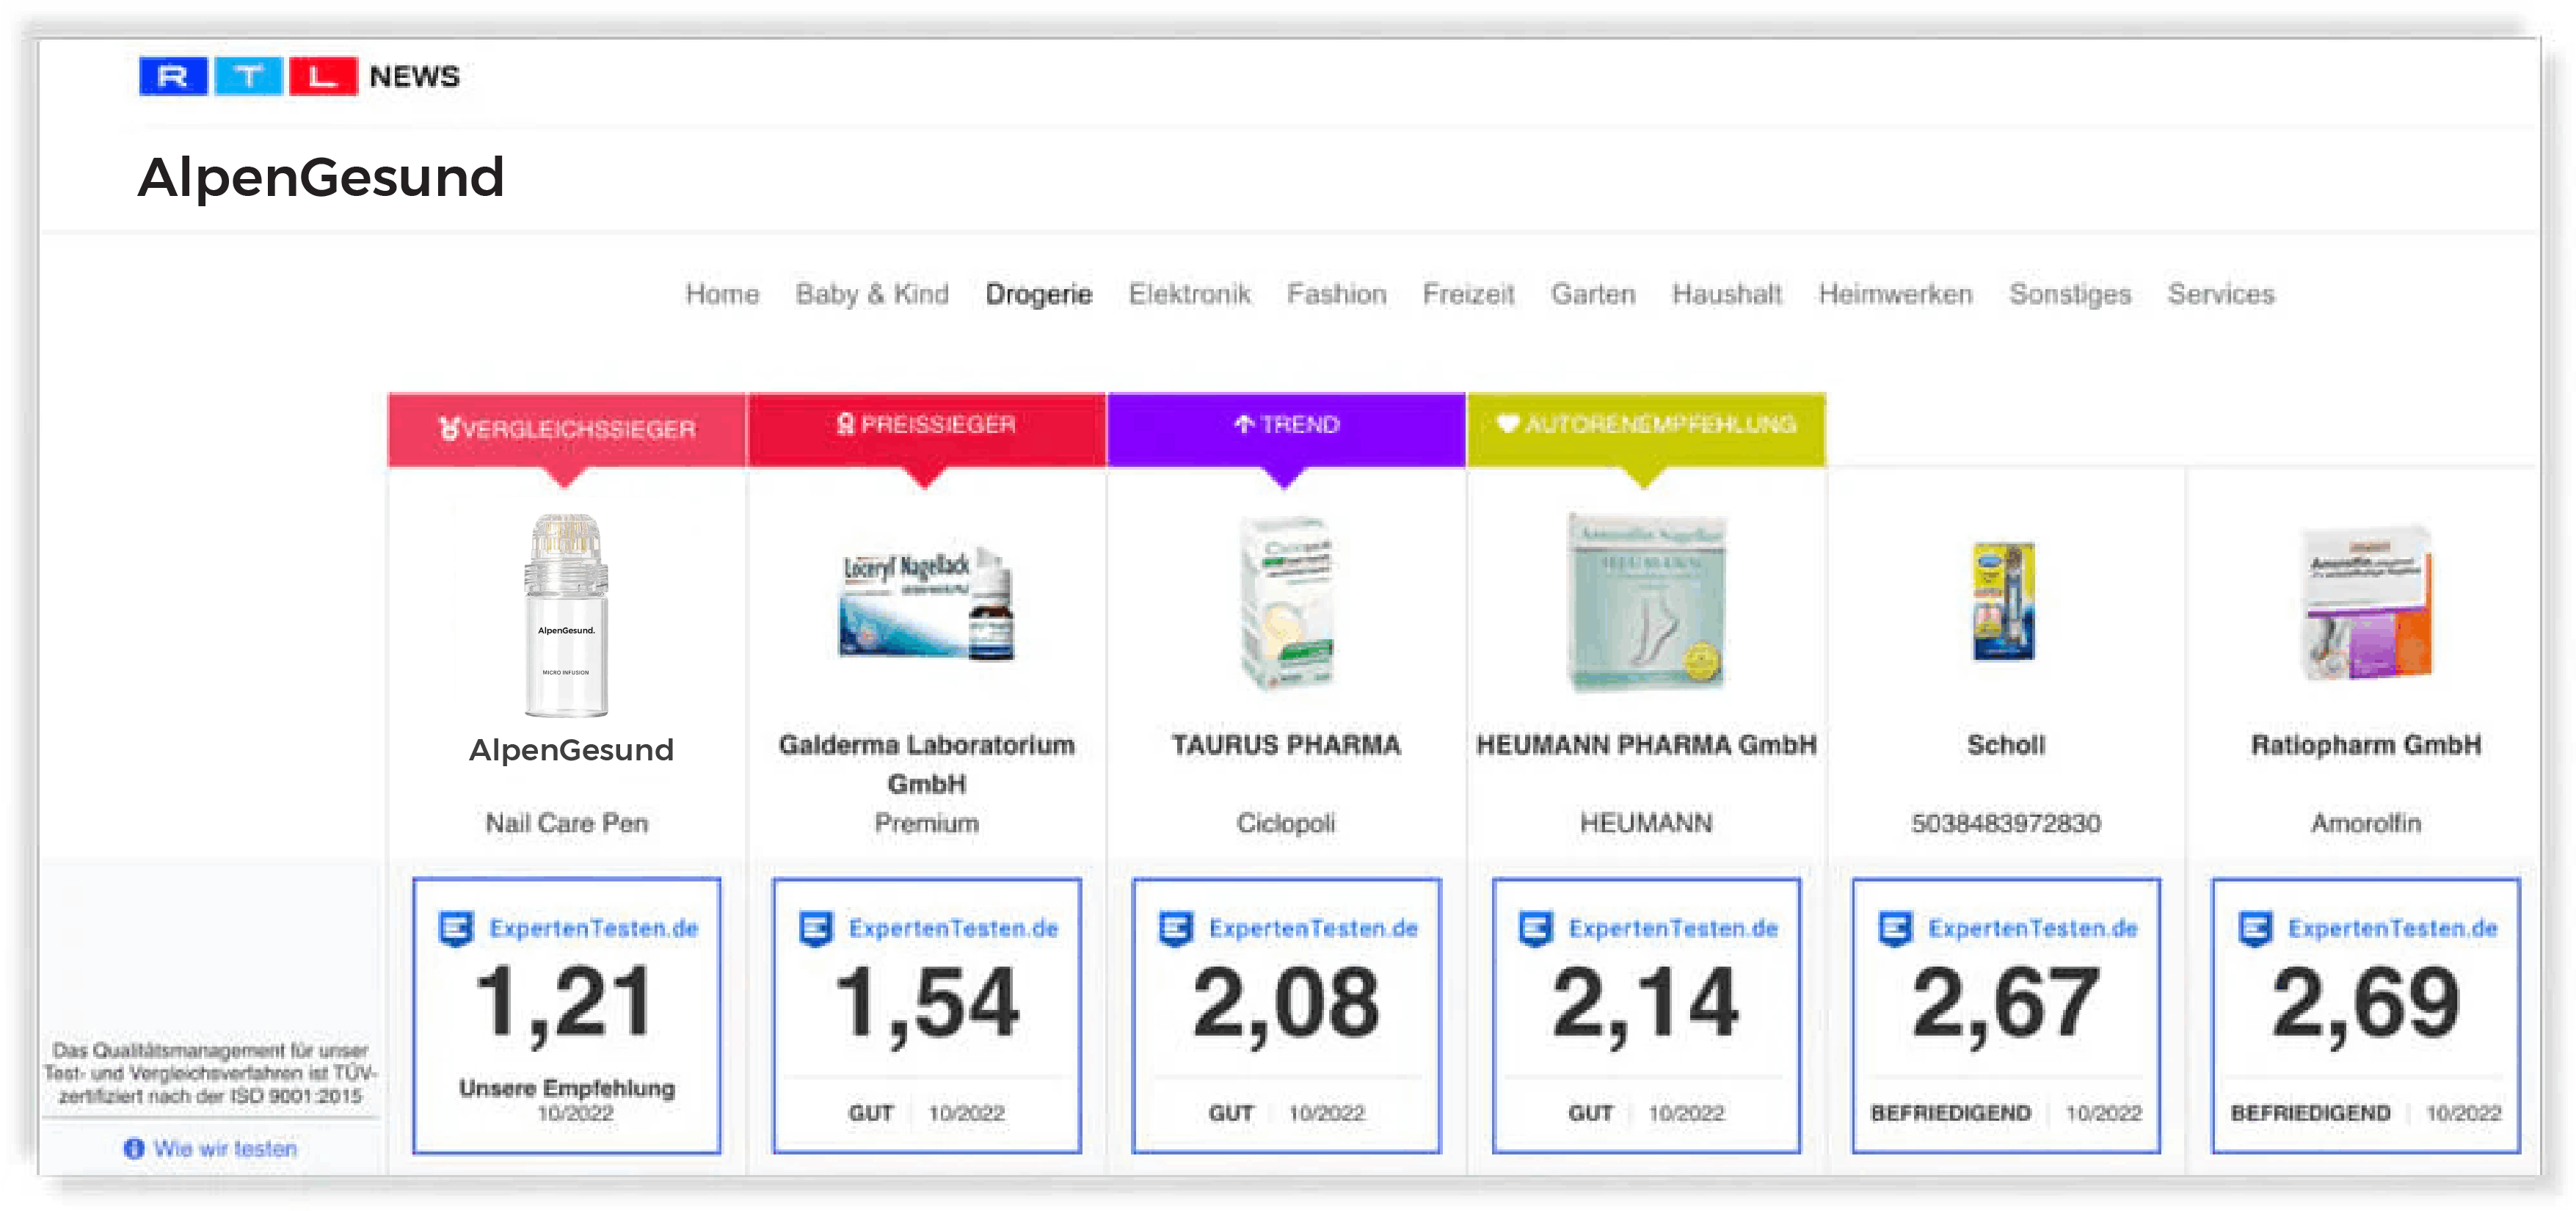The width and height of the screenshot is (2576, 1211).
Task: Click the Scholl brand name
Action: 2006,745
